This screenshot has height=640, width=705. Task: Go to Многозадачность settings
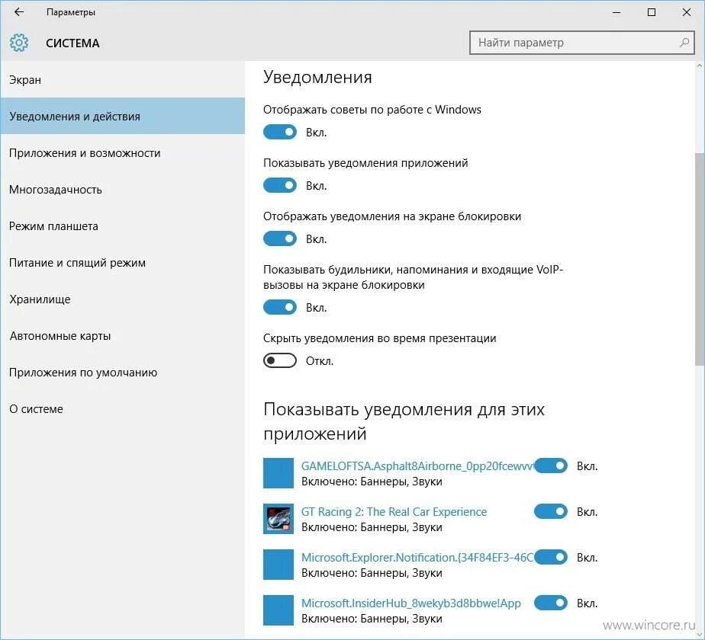tap(122, 189)
